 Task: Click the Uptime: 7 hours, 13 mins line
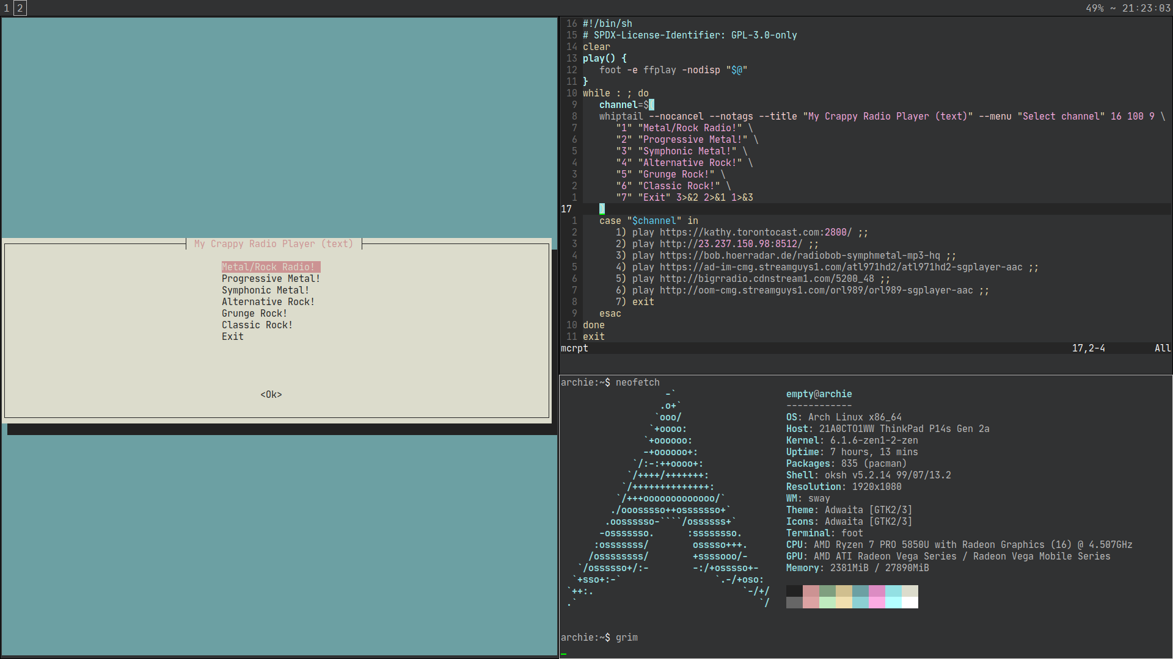[852, 452]
